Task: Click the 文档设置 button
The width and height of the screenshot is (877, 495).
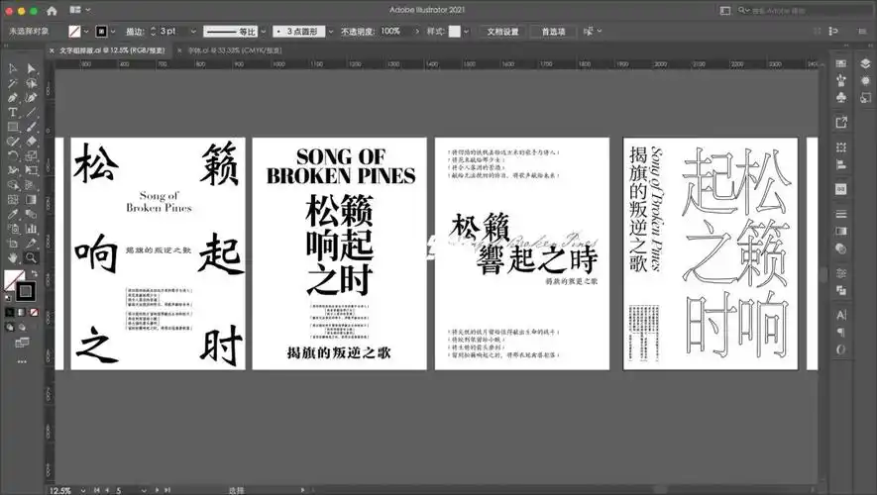Action: (502, 32)
